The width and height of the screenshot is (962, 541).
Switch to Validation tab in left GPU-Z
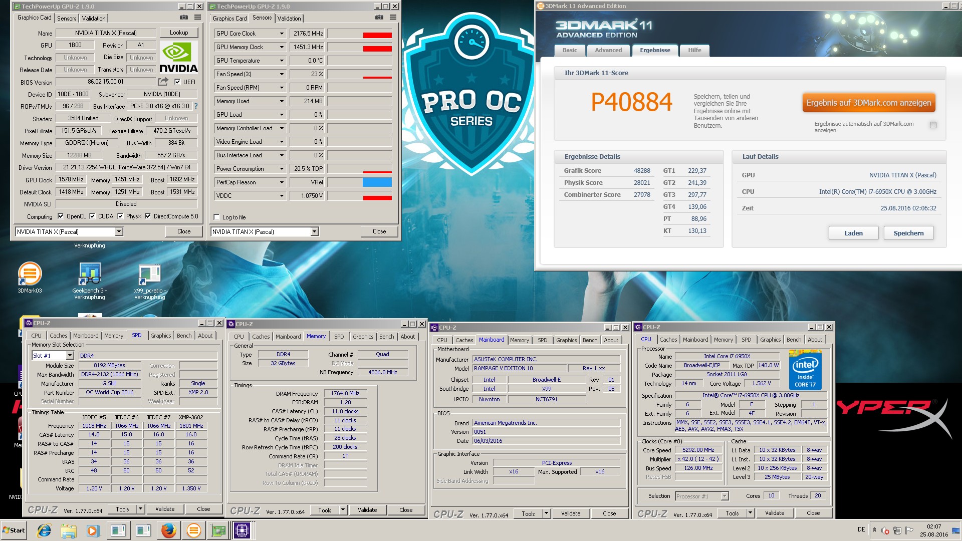pos(94,18)
